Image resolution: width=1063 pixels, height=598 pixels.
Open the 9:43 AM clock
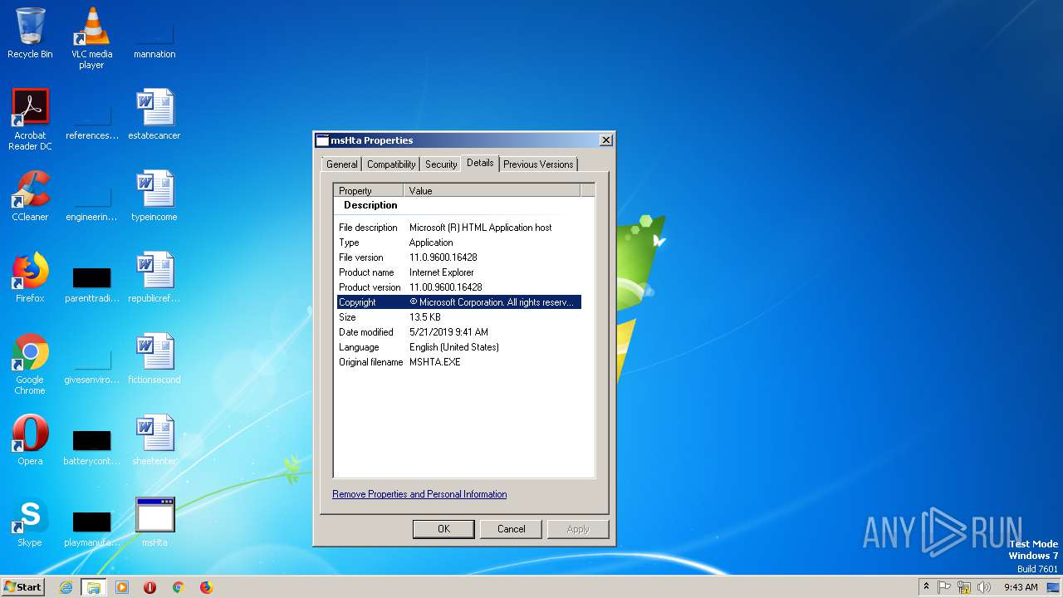click(1021, 587)
